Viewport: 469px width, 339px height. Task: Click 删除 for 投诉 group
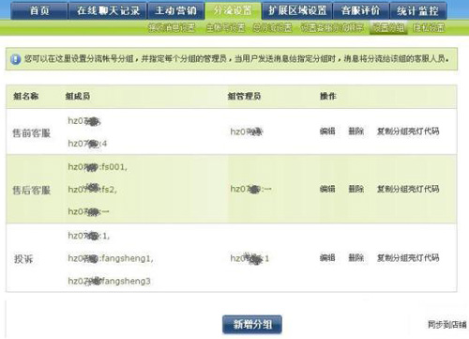(x=356, y=258)
